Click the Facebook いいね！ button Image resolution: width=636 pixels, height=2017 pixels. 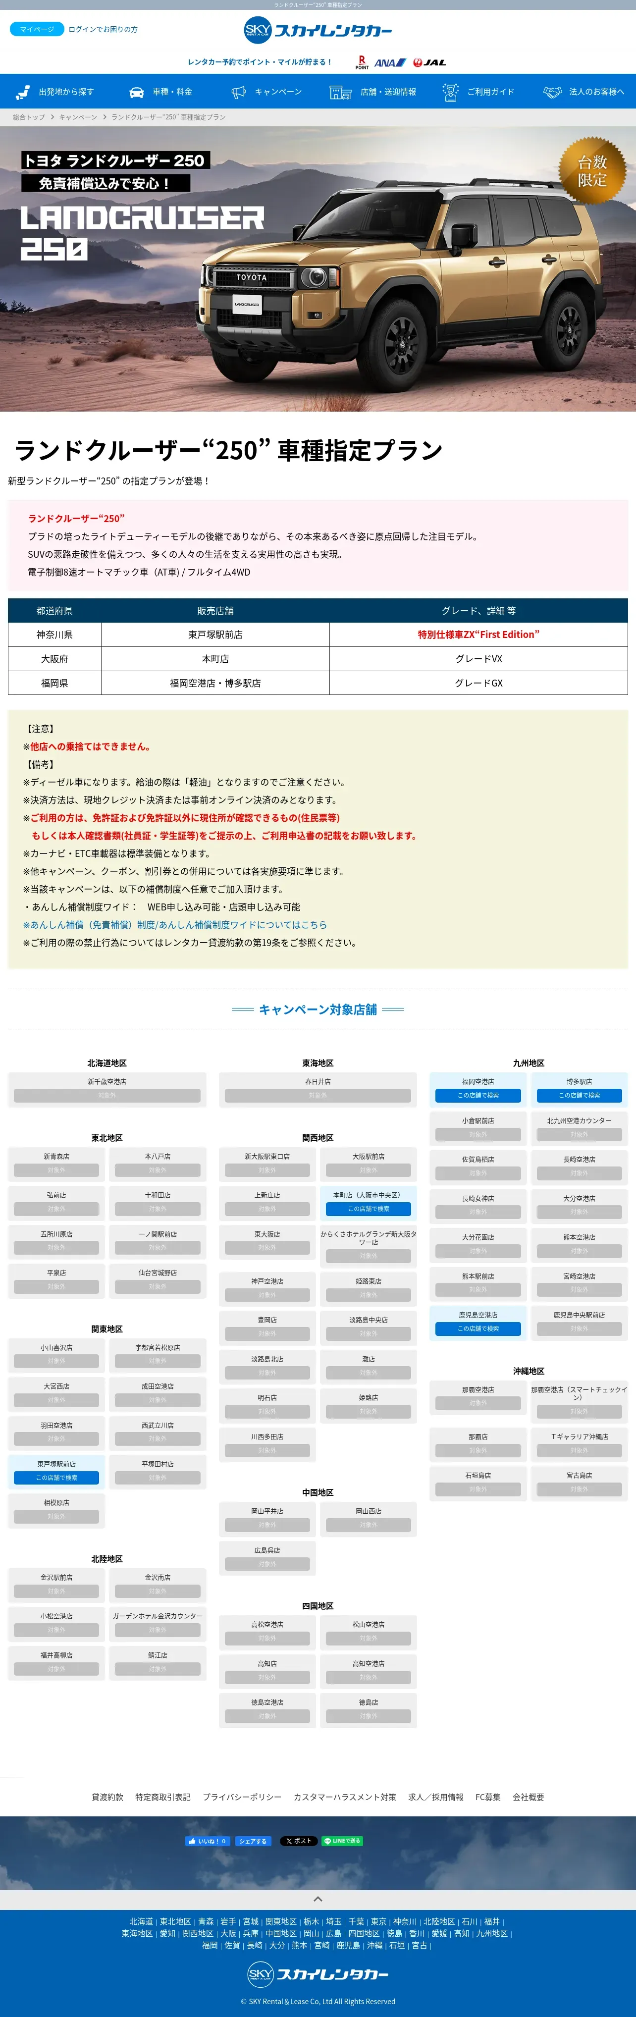click(208, 1841)
